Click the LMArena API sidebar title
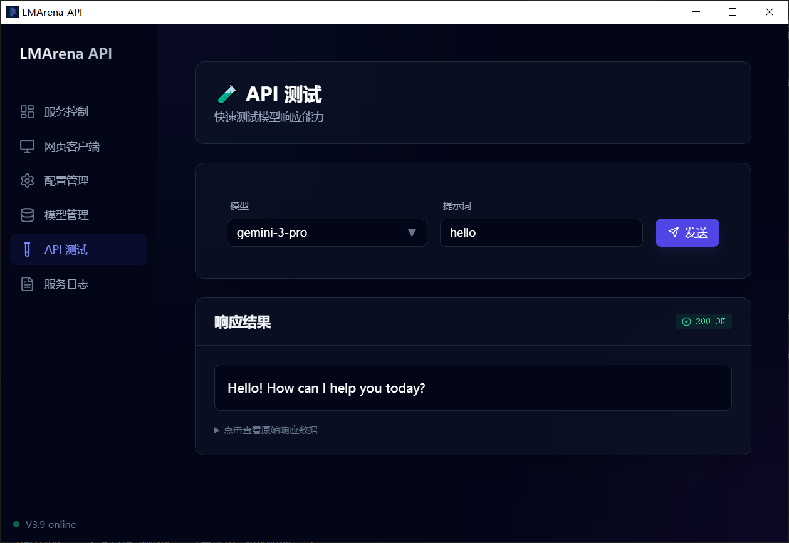Viewport: 789px width, 543px height. tap(66, 54)
